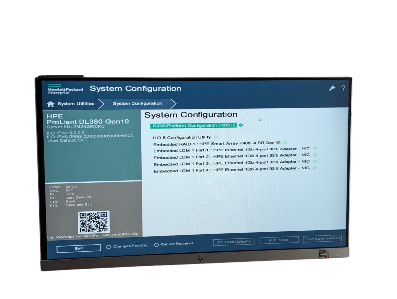This screenshot has height=299, width=397.
Task: Go home via the house icon
Action: pos(51,104)
